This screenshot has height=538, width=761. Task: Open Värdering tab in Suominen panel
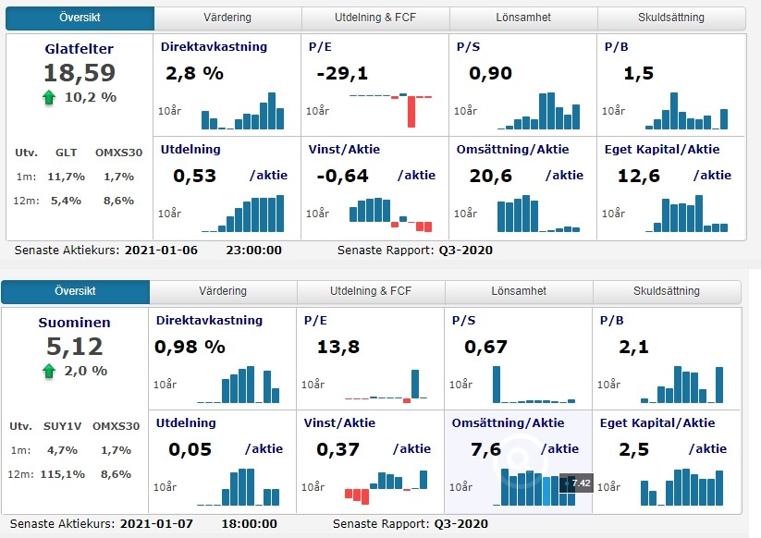pyautogui.click(x=223, y=291)
